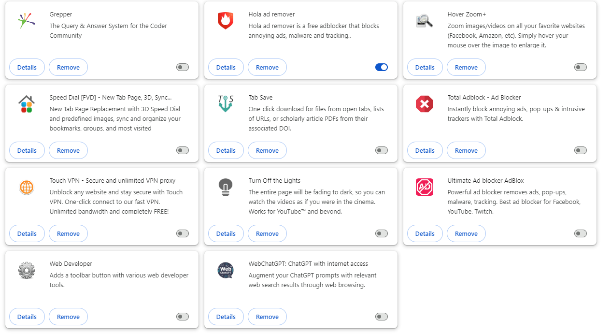This screenshot has width=611, height=334.
Task: Open Details for Web Developer
Action: tap(27, 317)
